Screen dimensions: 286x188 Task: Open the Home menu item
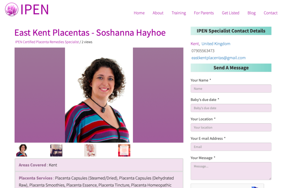point(139,13)
